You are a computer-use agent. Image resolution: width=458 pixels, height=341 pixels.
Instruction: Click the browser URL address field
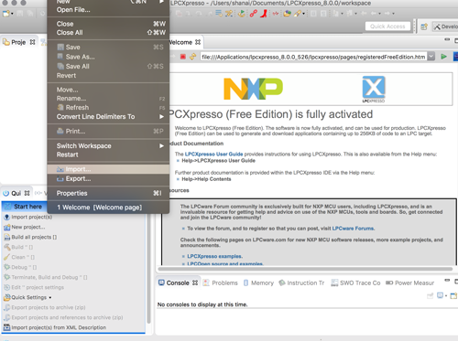pos(313,57)
